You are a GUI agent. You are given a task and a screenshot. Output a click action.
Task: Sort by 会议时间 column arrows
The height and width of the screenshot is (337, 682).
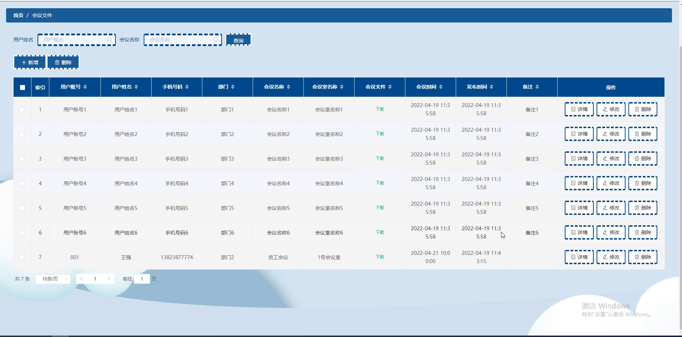441,87
